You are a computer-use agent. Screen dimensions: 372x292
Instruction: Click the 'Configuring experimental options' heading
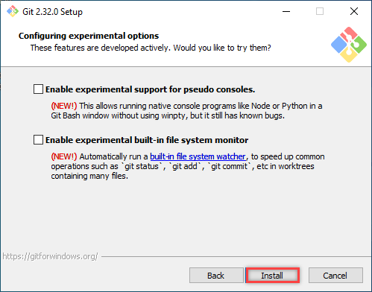[89, 36]
